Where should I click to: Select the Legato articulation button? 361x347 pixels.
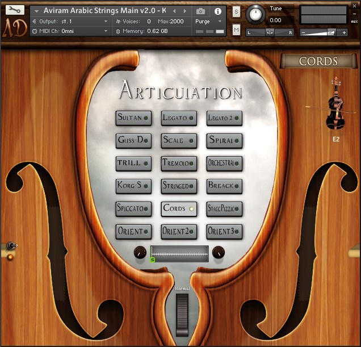point(179,118)
